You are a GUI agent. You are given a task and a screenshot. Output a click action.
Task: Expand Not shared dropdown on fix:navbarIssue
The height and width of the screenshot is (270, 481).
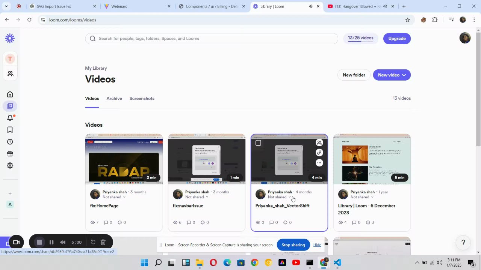click(207, 197)
